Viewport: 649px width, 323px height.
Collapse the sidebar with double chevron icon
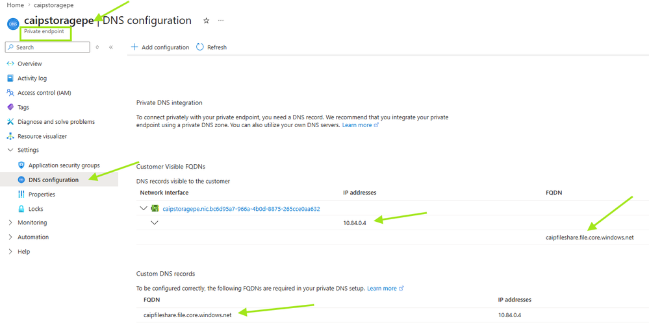(111, 47)
